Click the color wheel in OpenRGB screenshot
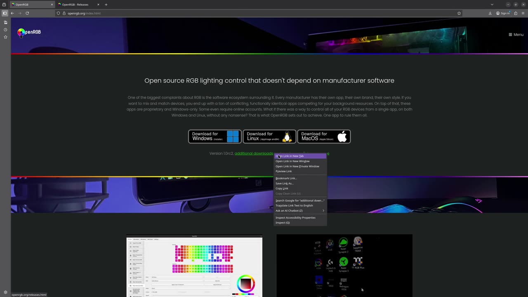This screenshot has height=297, width=528. (x=245, y=284)
